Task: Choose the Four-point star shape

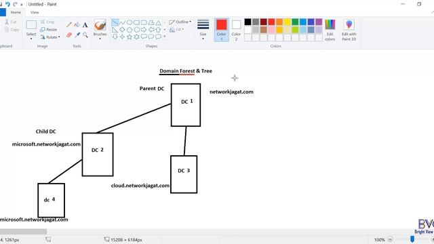Action: point(122,37)
